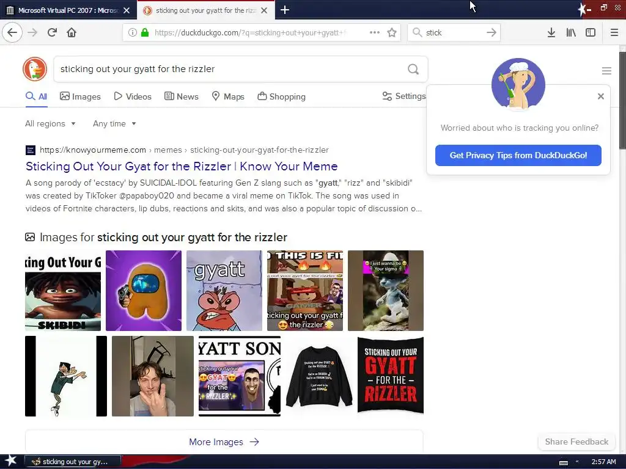The image size is (626, 469).
Task: Switch to the News tab
Action: point(182,96)
